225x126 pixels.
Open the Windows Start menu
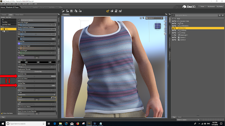[x=3, y=124]
